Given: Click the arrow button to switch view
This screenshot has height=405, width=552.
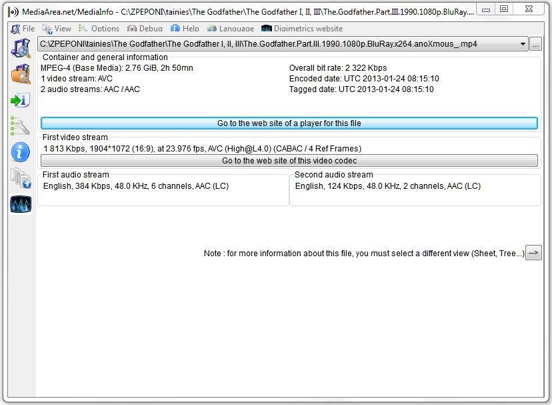Looking at the screenshot, I should (x=533, y=253).
